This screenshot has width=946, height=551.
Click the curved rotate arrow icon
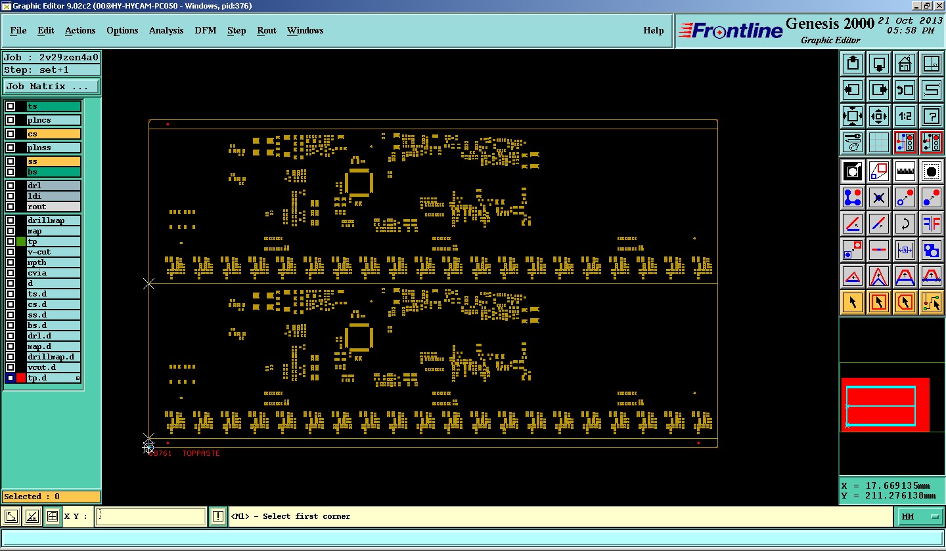(905, 224)
